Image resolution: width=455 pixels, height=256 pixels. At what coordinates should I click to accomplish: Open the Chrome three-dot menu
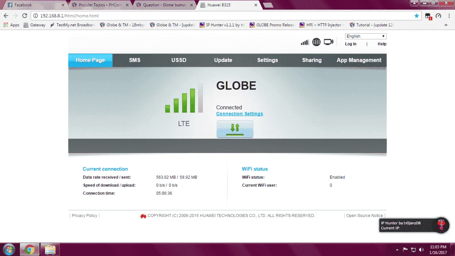click(449, 16)
